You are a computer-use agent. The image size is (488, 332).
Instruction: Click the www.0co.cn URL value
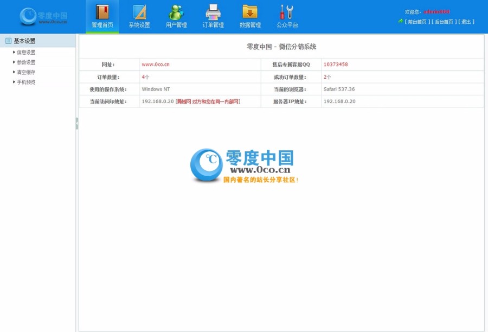(156, 65)
